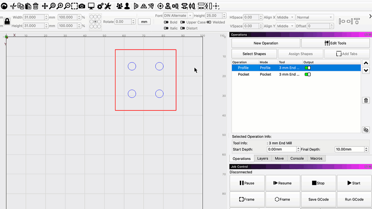Delete the selected operation with trash icon

coord(366,100)
